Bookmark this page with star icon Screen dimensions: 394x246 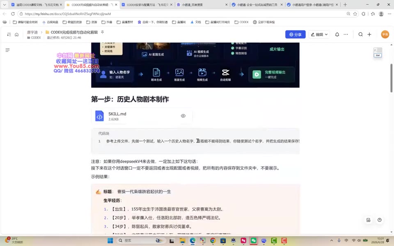pos(355,14)
